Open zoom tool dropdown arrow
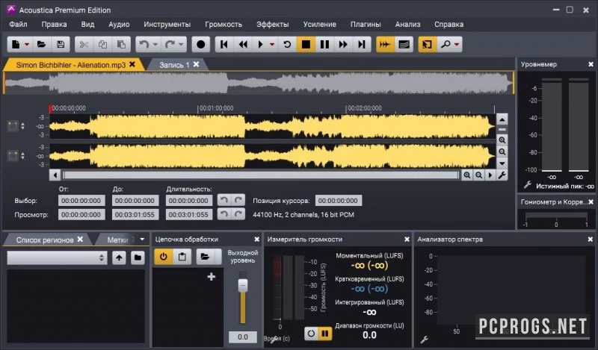This screenshot has width=598, height=350. pyautogui.click(x=457, y=45)
